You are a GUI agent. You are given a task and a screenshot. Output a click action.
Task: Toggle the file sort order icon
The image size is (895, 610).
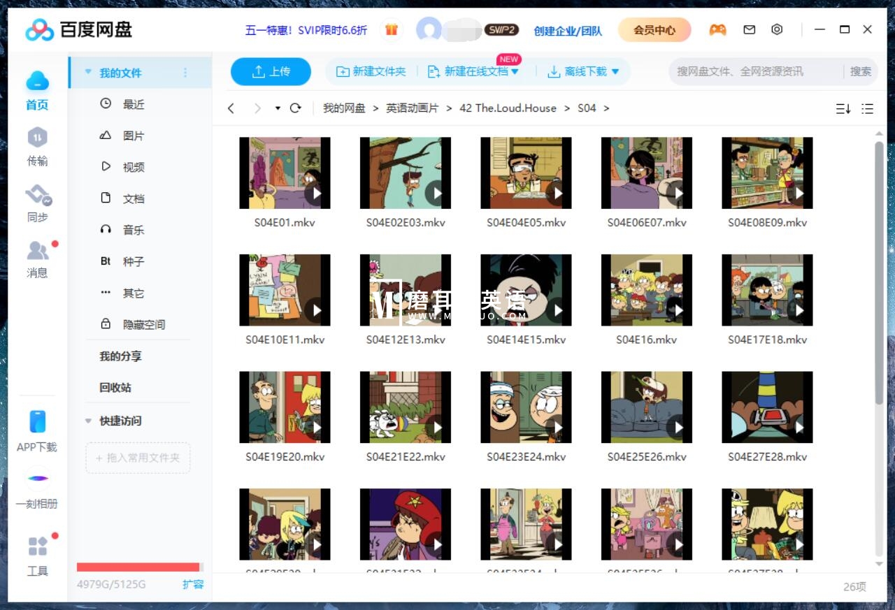click(843, 108)
